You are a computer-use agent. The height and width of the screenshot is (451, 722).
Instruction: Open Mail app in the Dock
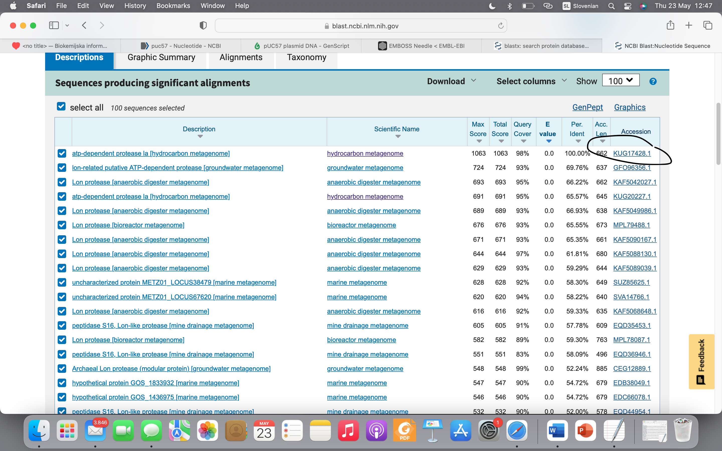click(x=95, y=430)
